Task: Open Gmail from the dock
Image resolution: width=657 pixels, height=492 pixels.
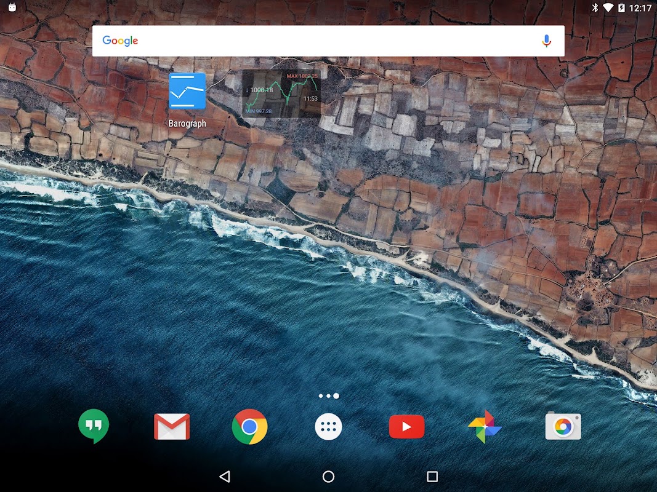Action: coord(172,426)
